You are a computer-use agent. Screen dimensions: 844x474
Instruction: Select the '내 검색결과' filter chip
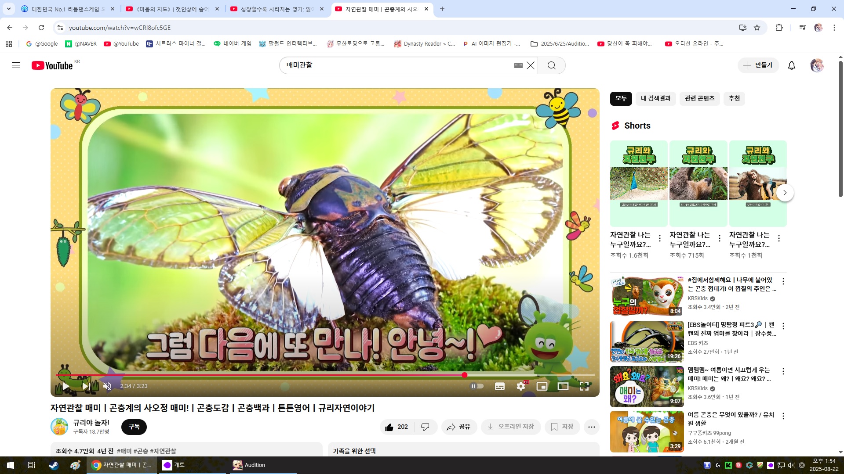pyautogui.click(x=655, y=98)
